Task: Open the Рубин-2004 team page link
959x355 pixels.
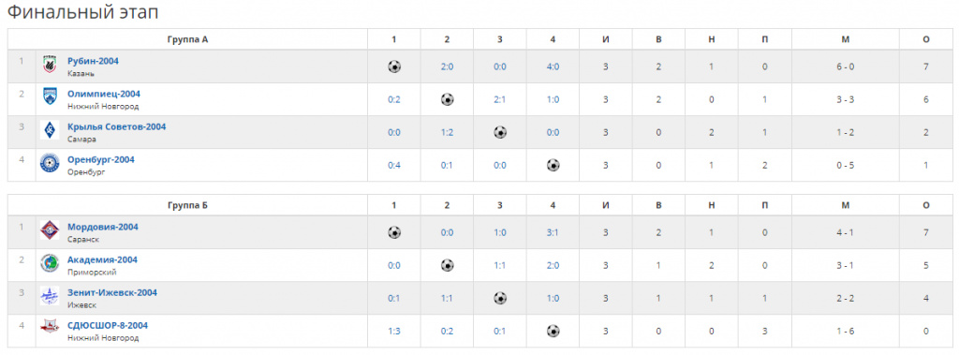Action: (x=93, y=61)
